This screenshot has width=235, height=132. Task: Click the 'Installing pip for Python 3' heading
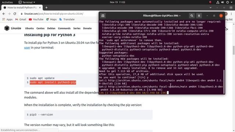coord(50,35)
